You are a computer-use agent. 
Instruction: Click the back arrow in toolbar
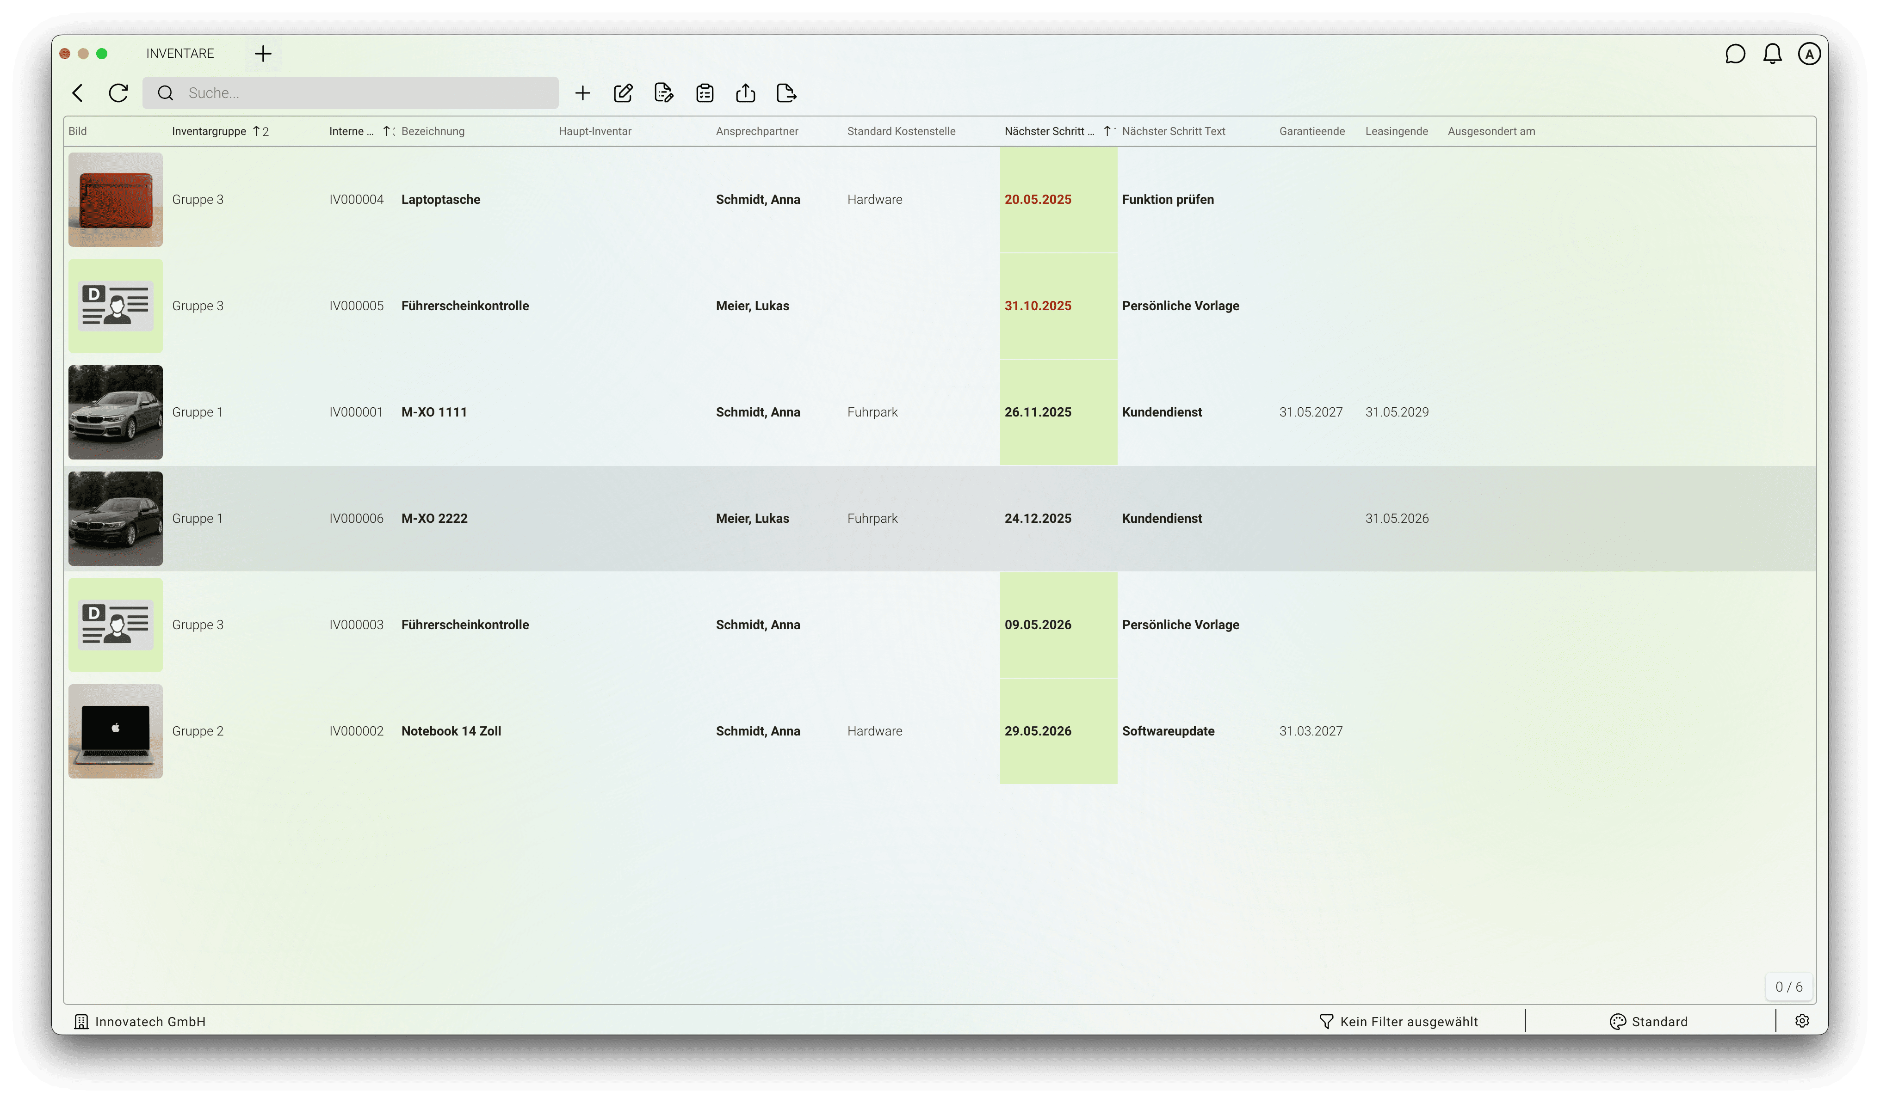pyautogui.click(x=78, y=93)
